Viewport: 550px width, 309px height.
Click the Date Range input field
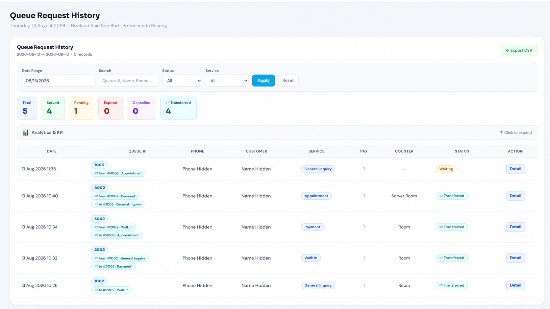coord(59,81)
